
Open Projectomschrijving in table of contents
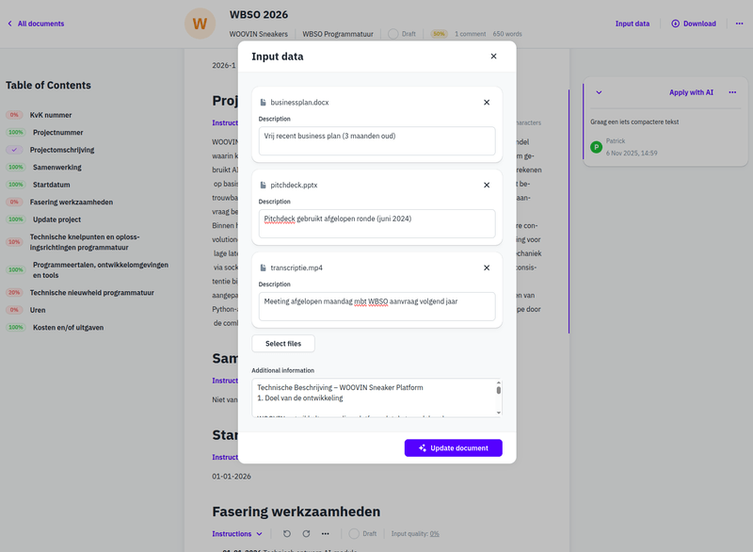[62, 150]
